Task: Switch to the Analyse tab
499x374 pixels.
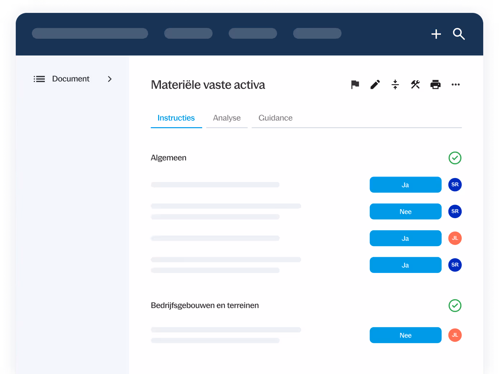Action: (227, 118)
